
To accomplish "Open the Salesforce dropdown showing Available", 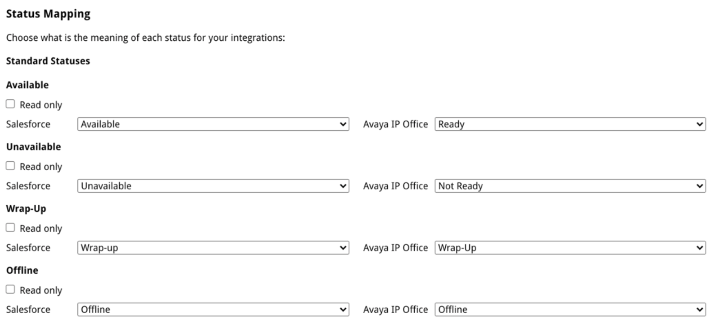I will click(213, 124).
